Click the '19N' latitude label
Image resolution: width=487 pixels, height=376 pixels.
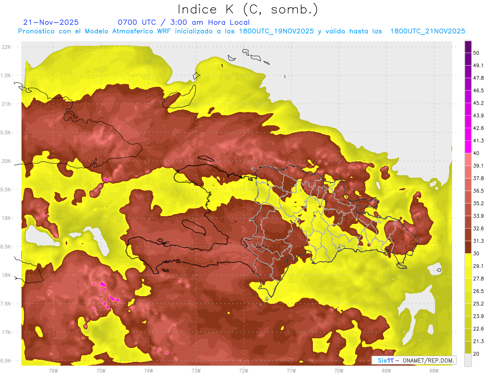[x=6, y=218]
